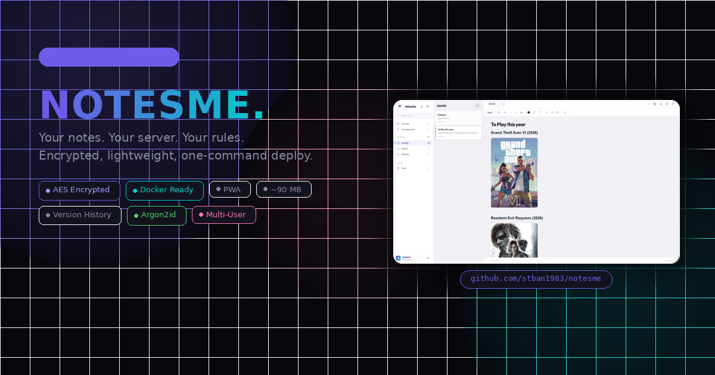Open the github.com/stban1983/notesme link

536,279
